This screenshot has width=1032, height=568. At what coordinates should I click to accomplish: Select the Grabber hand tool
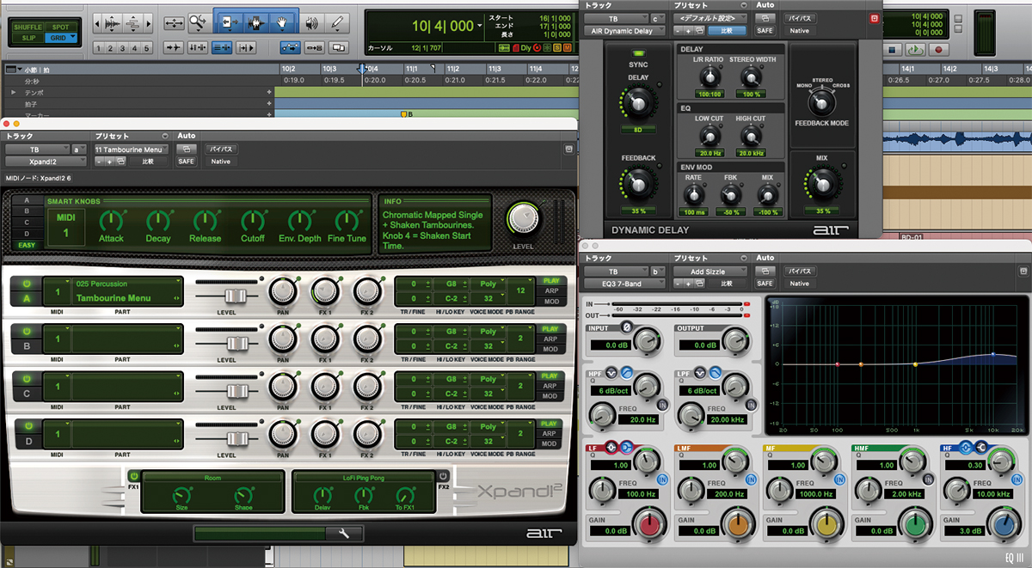282,21
